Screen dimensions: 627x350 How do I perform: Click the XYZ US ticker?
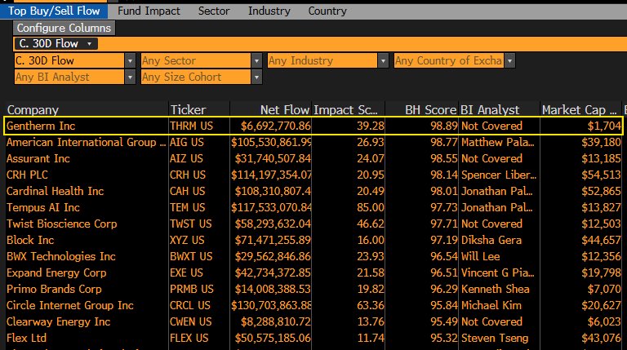pyautogui.click(x=187, y=240)
